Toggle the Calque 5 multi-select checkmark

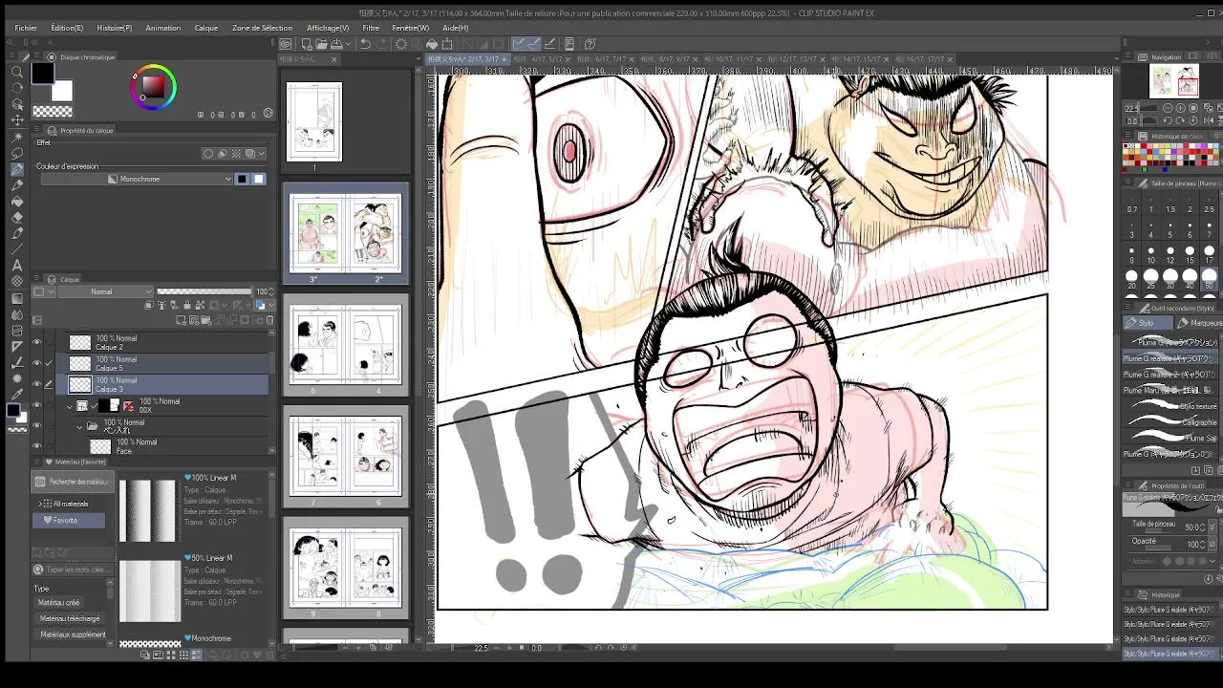click(x=49, y=363)
